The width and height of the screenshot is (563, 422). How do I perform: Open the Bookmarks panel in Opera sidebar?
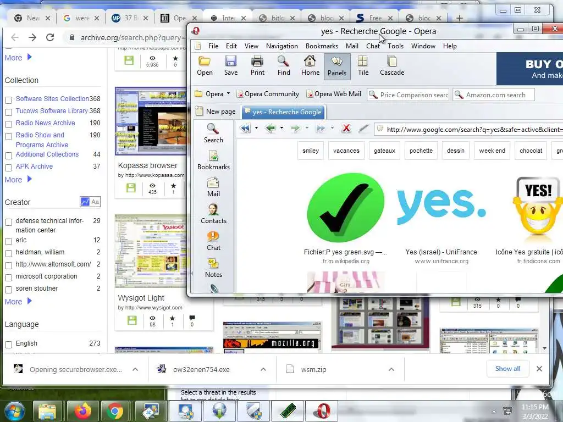[x=213, y=160]
